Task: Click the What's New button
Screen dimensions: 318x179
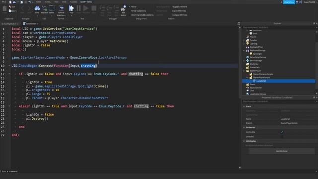Action: click(289, 2)
